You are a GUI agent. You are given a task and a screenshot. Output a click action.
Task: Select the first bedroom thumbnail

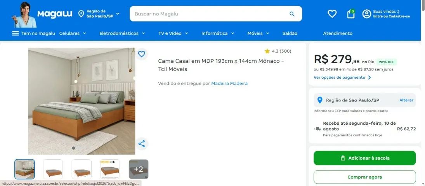(x=24, y=169)
